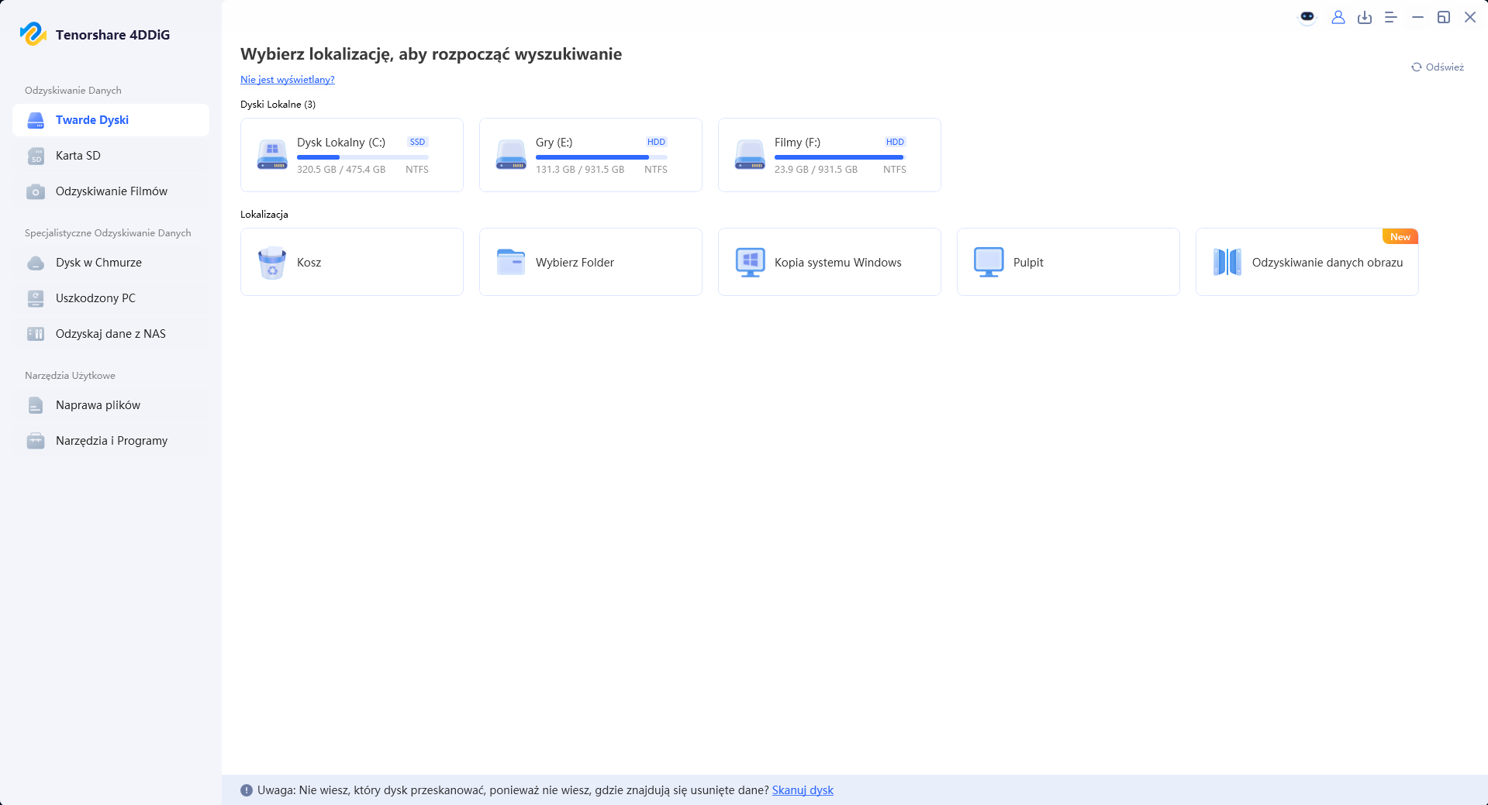Screen dimensions: 1488x805
Task: Click the Kosz recycle bin icon
Action: tap(272, 263)
